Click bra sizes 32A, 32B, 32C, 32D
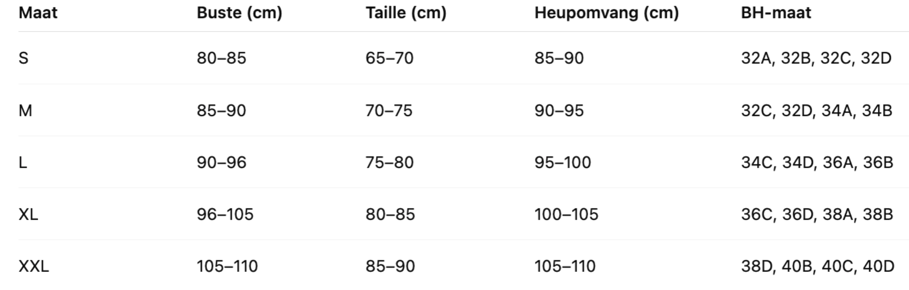This screenshot has height=290, width=909. click(x=816, y=58)
